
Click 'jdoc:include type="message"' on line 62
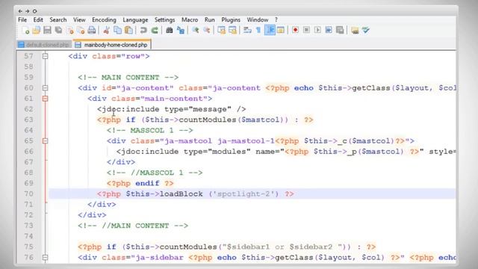(167, 109)
